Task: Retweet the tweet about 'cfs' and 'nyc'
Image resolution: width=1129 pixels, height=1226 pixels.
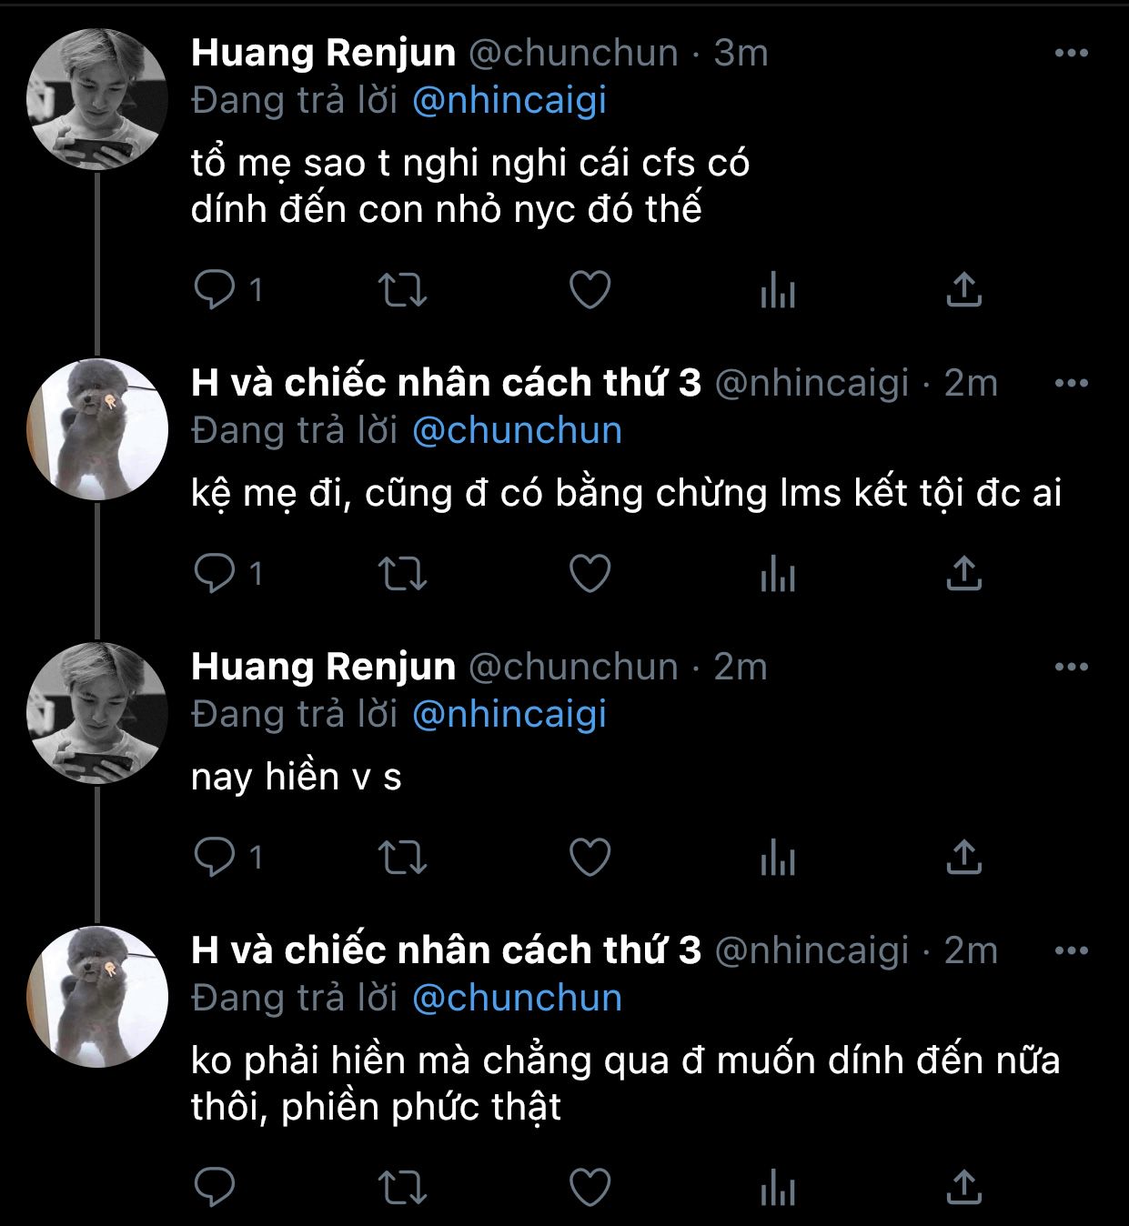Action: pos(402,290)
